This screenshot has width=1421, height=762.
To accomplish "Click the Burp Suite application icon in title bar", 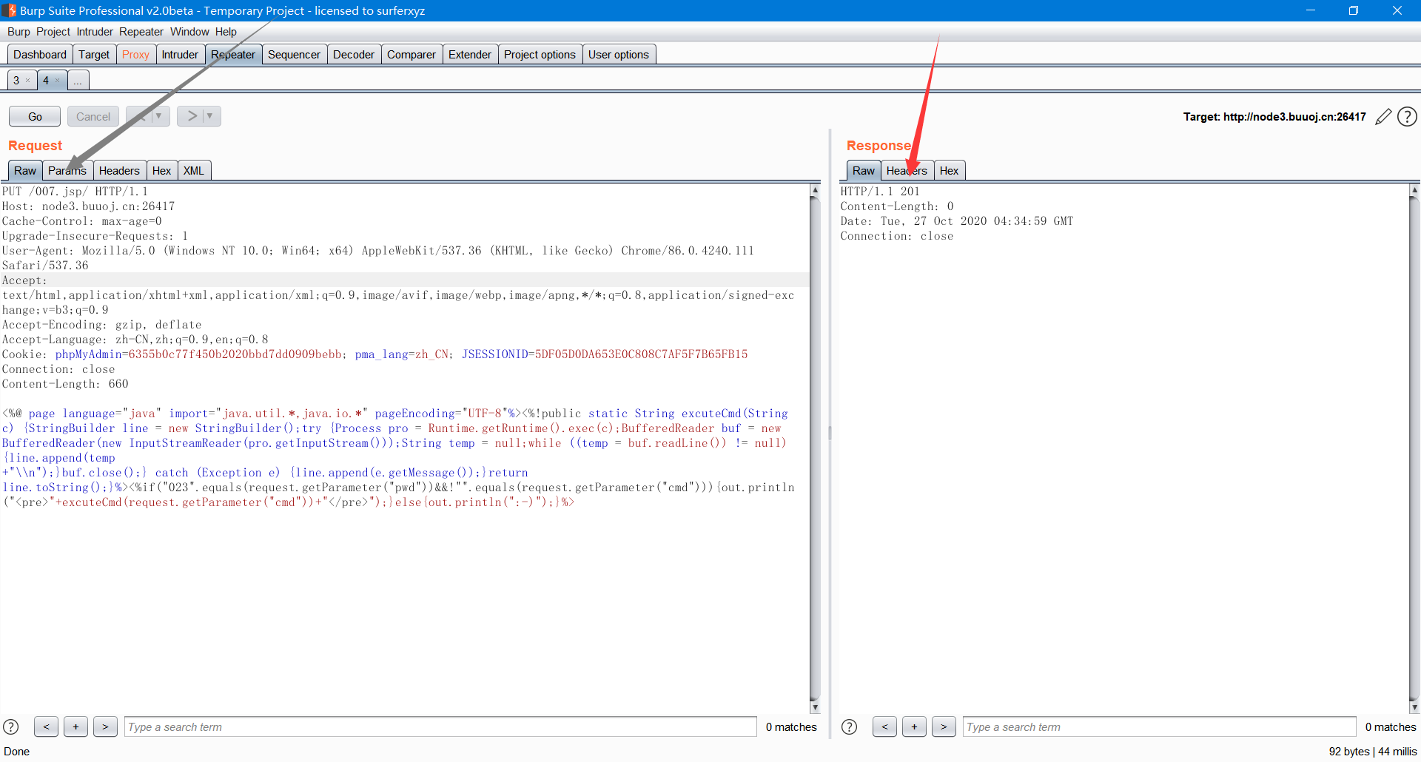I will coord(9,10).
